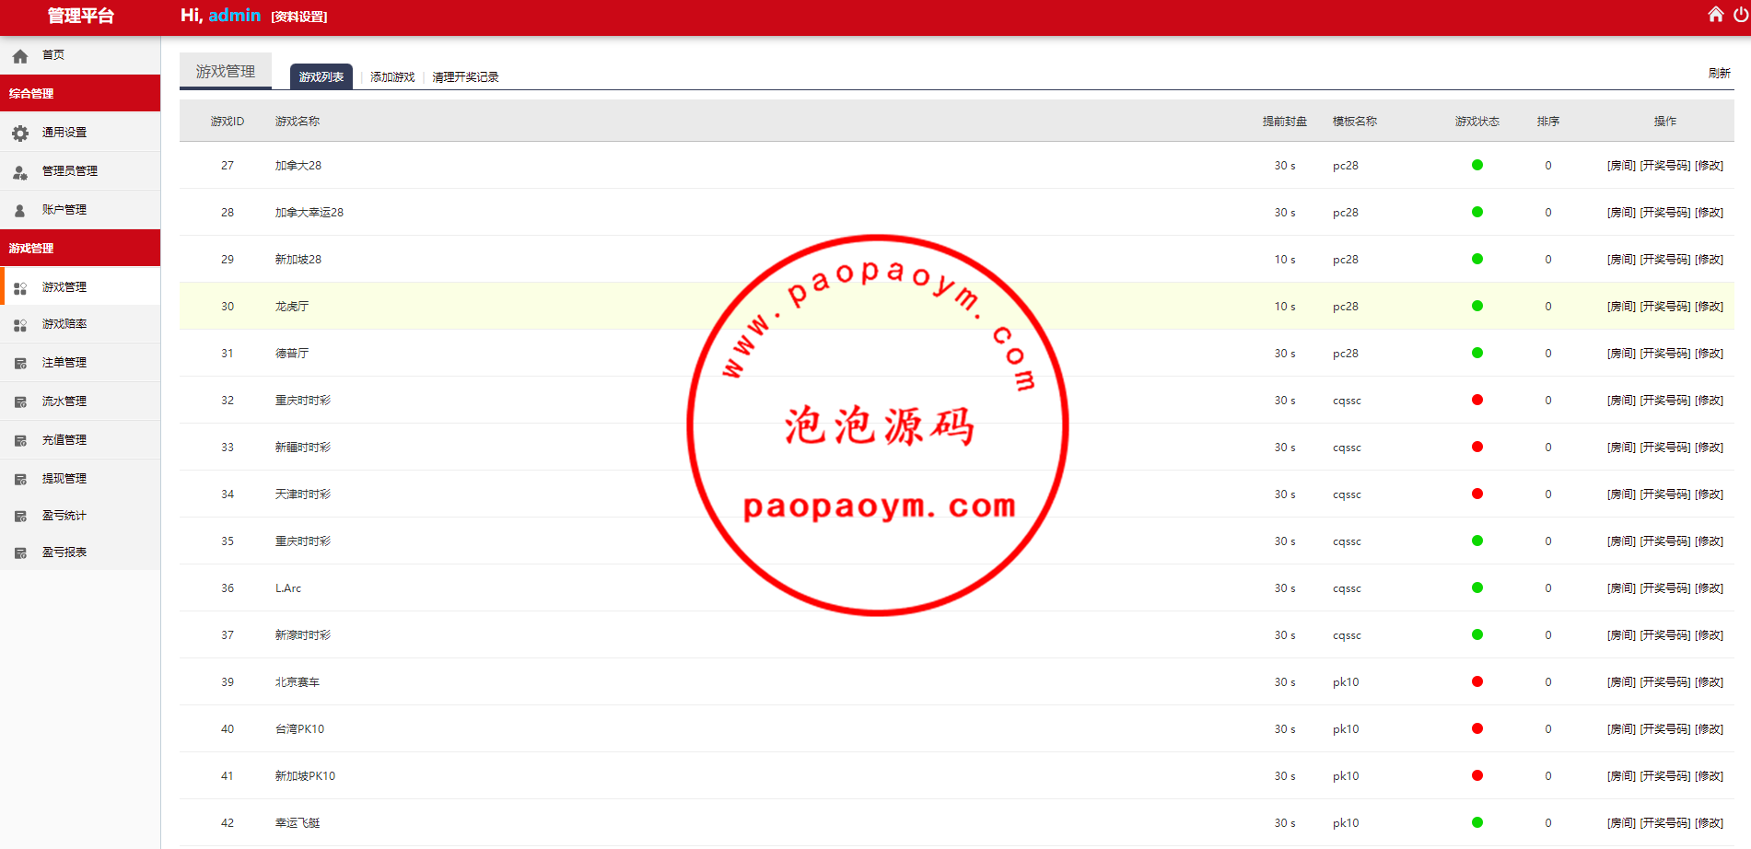Toggle the green status dot for L.Arc
Screen dimensions: 1751x849
tap(1477, 587)
